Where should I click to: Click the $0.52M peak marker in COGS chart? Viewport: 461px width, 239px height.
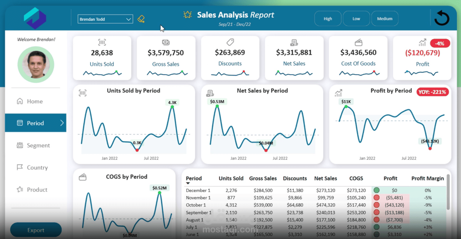[x=160, y=193]
